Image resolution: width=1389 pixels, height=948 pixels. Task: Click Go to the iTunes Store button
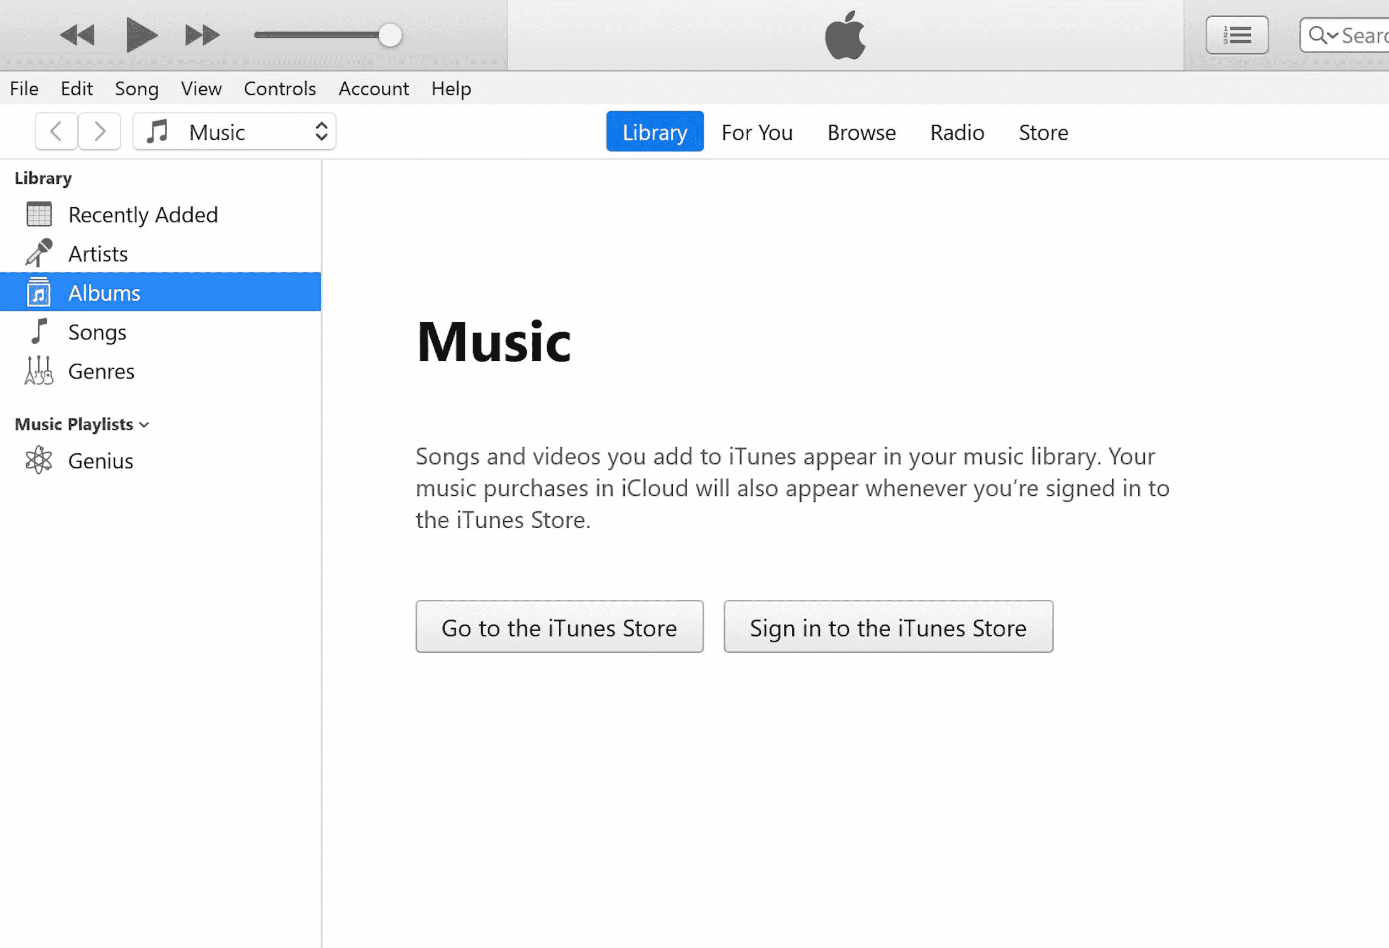(559, 626)
